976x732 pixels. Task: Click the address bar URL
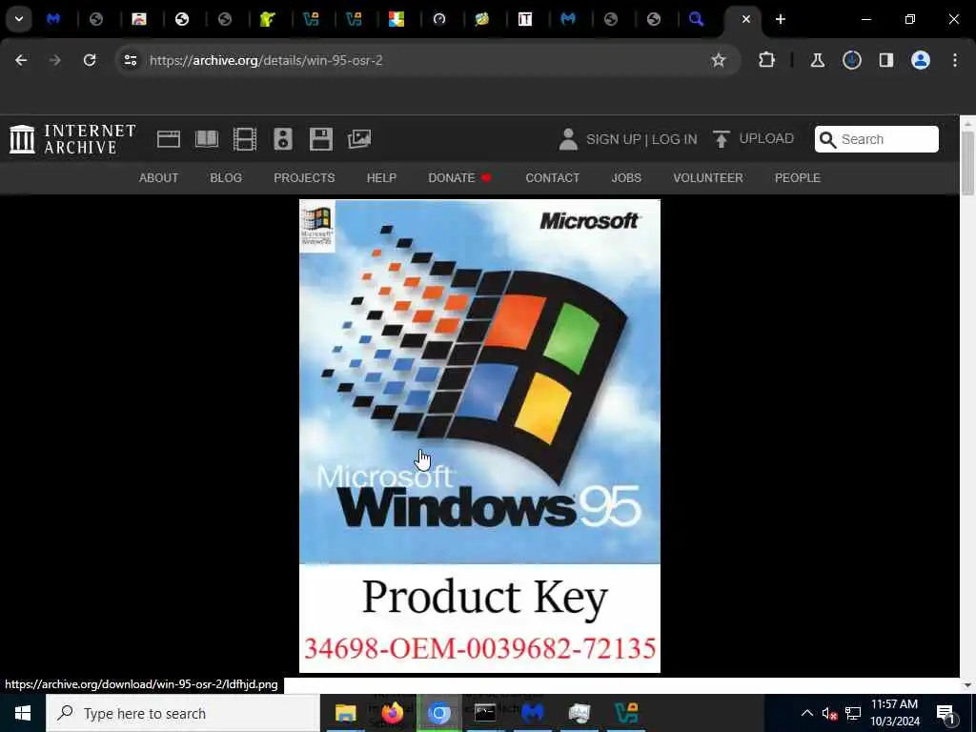266,60
